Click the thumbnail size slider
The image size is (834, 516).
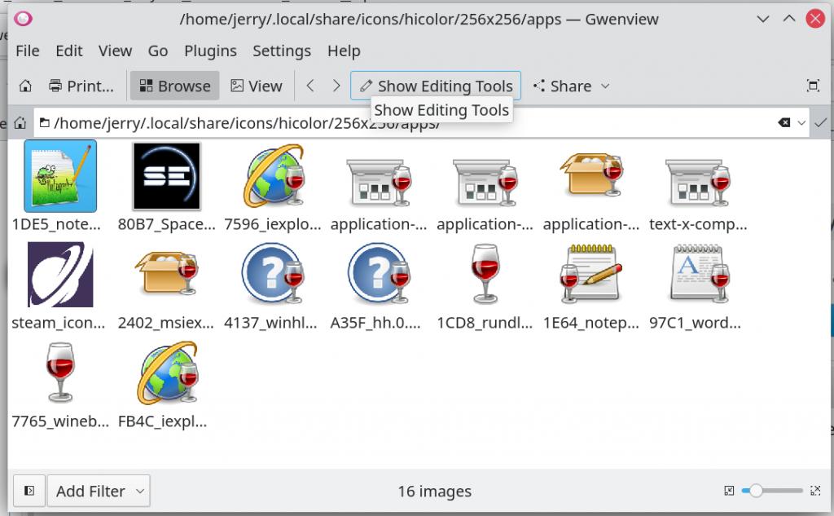pos(776,491)
